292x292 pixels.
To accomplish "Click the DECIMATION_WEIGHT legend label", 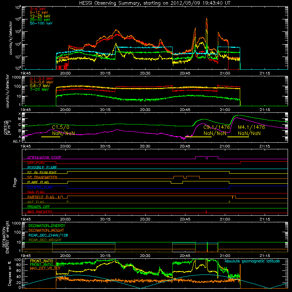I will tap(46, 230).
